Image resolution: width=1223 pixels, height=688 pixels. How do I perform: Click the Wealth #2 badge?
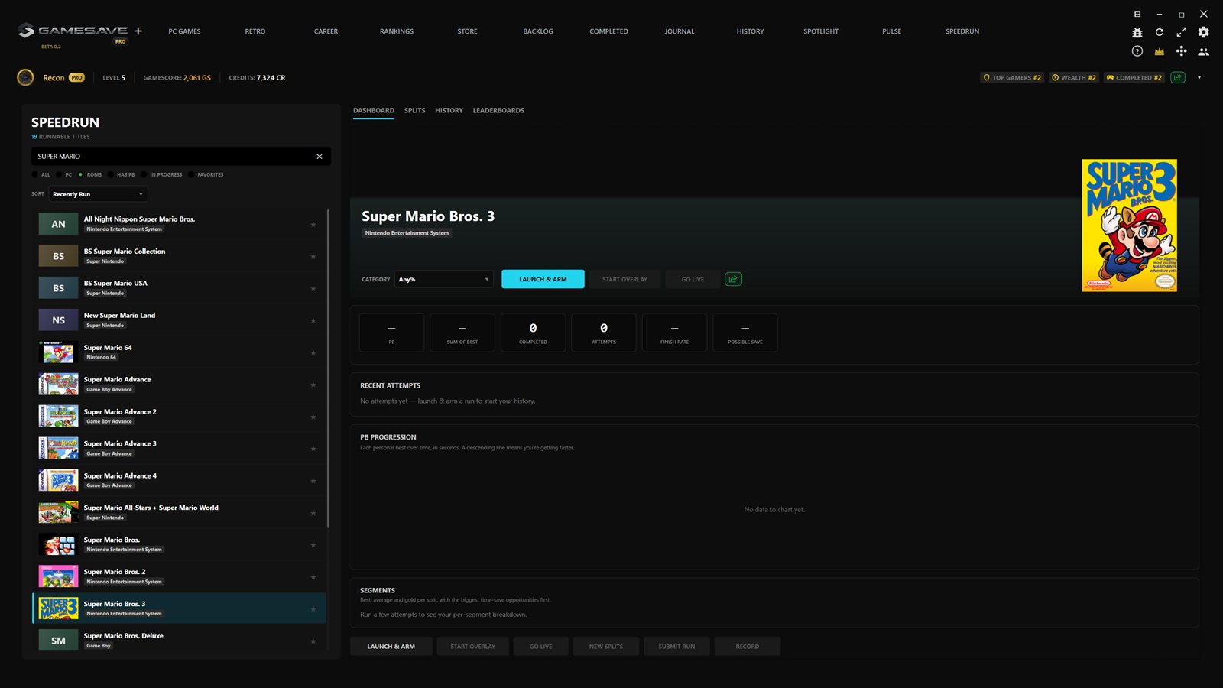[x=1074, y=77]
